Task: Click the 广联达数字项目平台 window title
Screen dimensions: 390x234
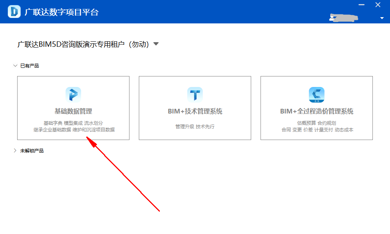Action: [x=62, y=12]
